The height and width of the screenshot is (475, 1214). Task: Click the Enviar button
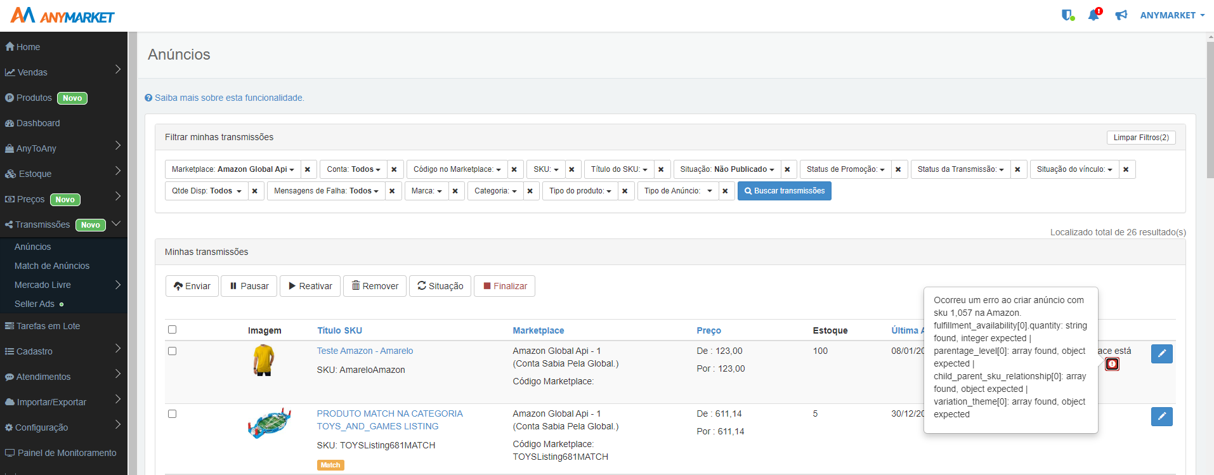point(192,286)
